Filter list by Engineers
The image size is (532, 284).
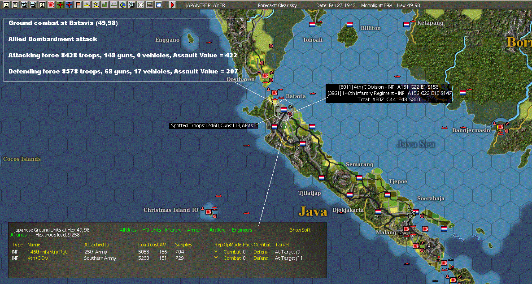click(x=242, y=230)
